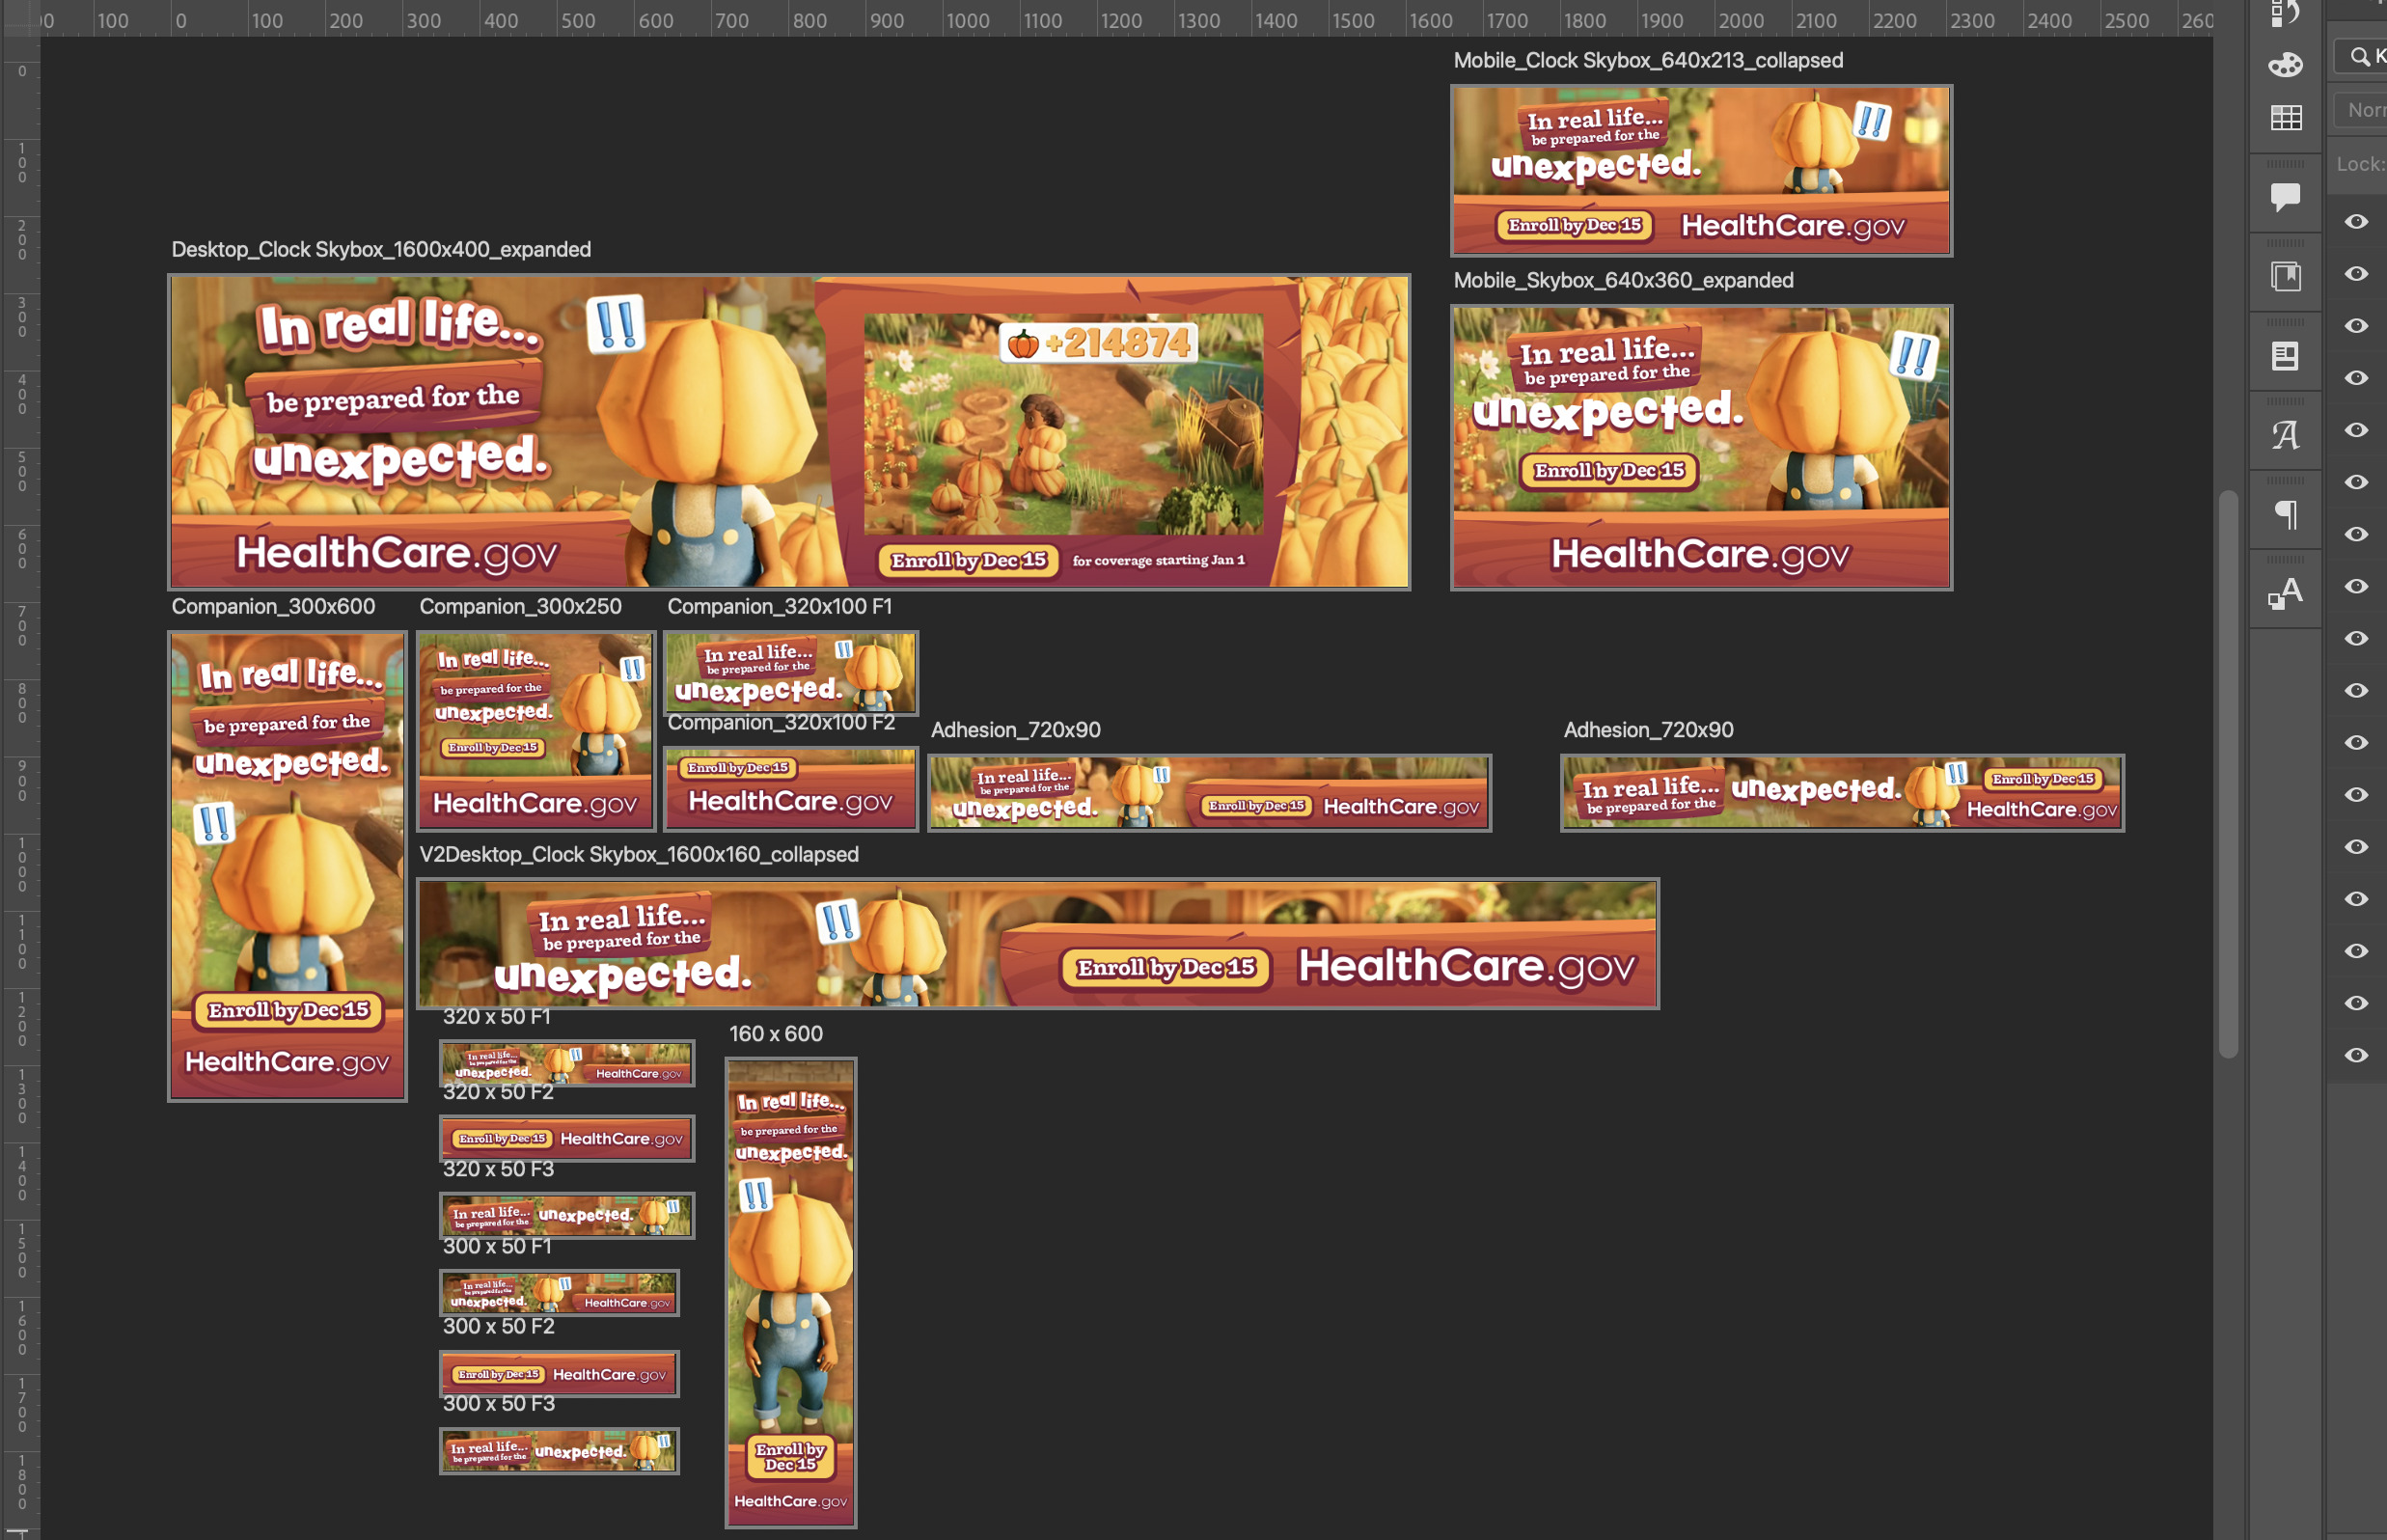Hide the bottom layer via its eye toggle

(2357, 1055)
